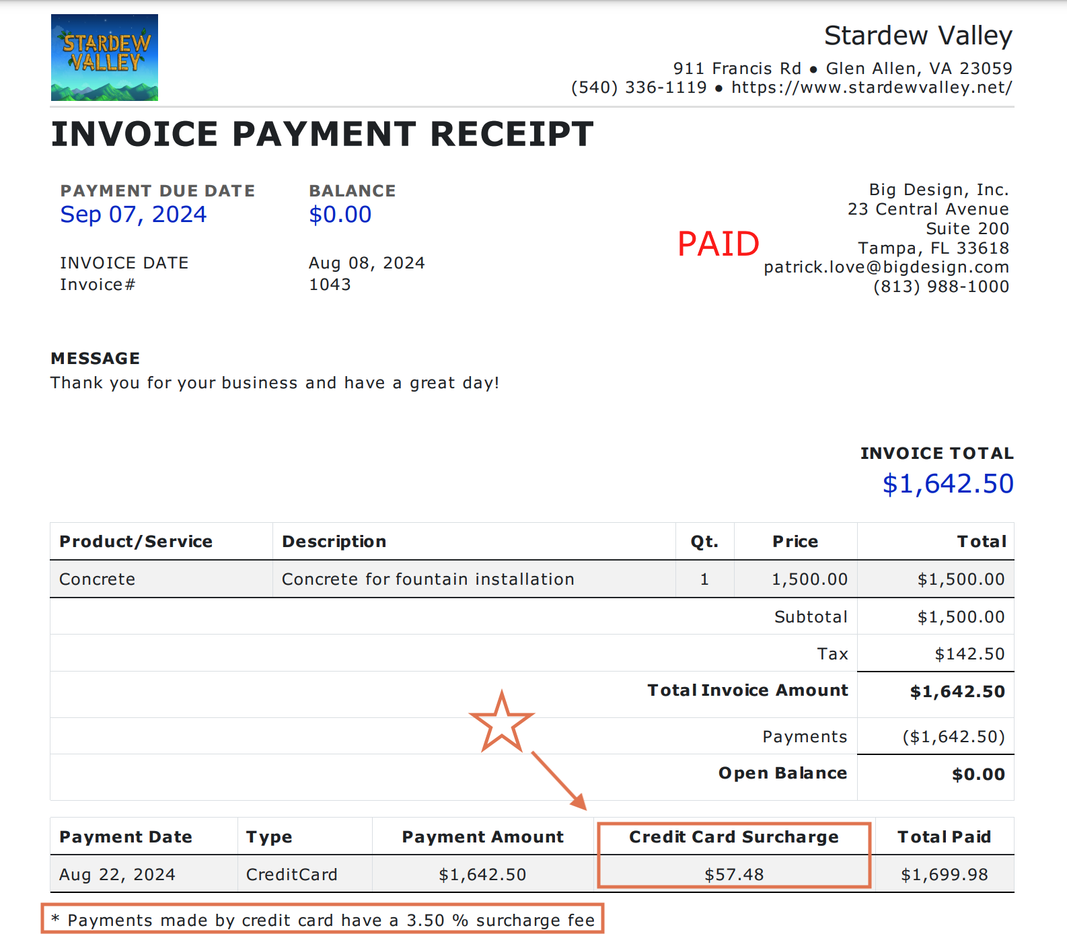
Task: Click the Payments label
Action: pyautogui.click(x=805, y=737)
